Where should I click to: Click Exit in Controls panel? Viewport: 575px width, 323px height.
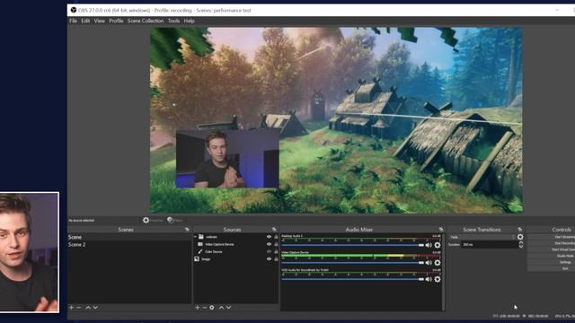click(x=551, y=268)
